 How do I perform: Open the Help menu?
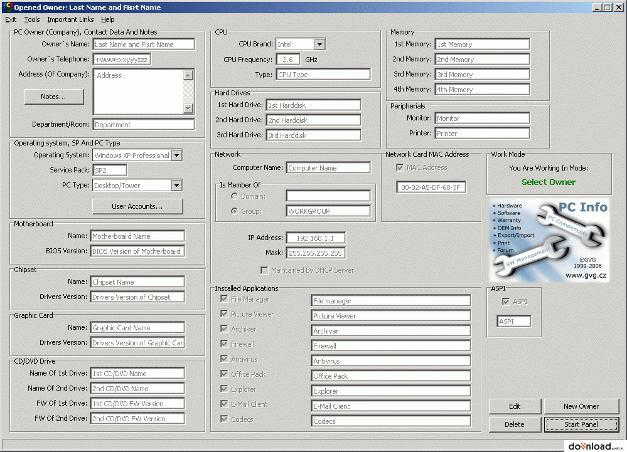pyautogui.click(x=107, y=19)
